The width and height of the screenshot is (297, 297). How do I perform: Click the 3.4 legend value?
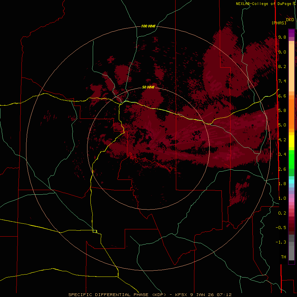[x=282, y=154]
